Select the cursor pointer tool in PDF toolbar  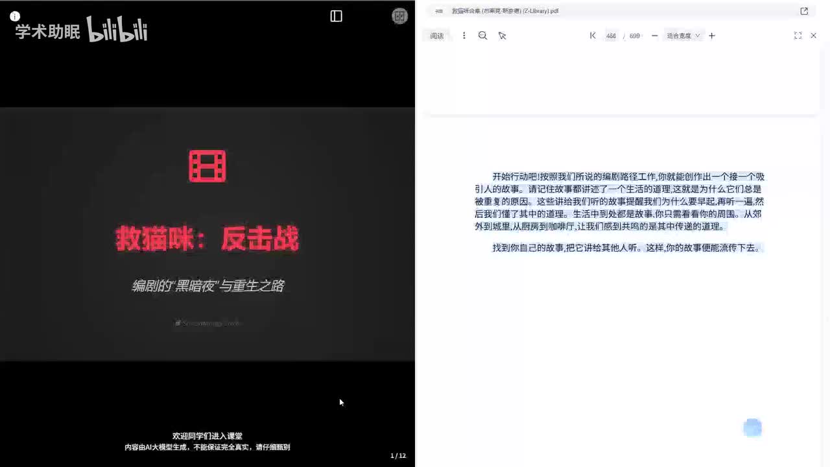point(502,36)
